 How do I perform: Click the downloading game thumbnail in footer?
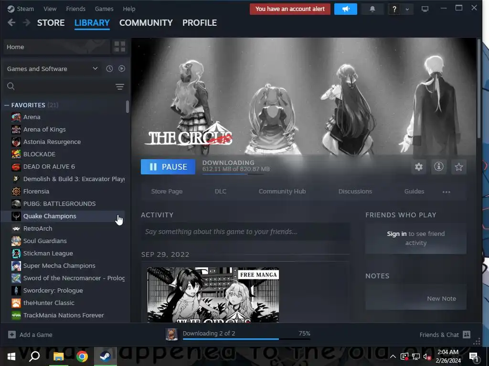(172, 335)
